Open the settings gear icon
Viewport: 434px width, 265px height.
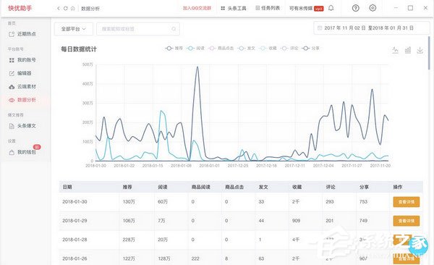[x=373, y=8]
